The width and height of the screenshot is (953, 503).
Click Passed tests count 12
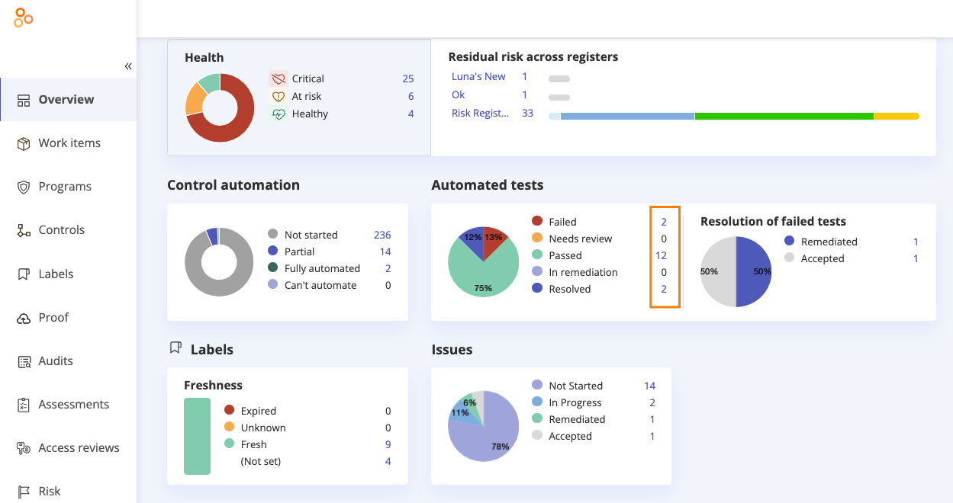coord(662,255)
